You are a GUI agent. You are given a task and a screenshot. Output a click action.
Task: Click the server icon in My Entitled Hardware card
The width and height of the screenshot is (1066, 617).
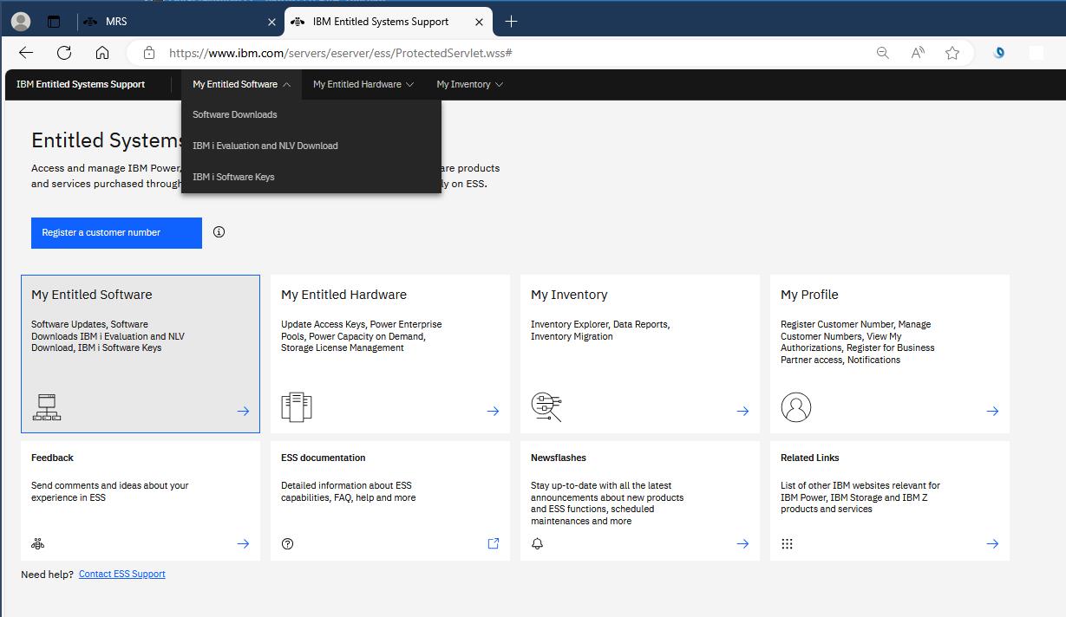pyautogui.click(x=296, y=406)
